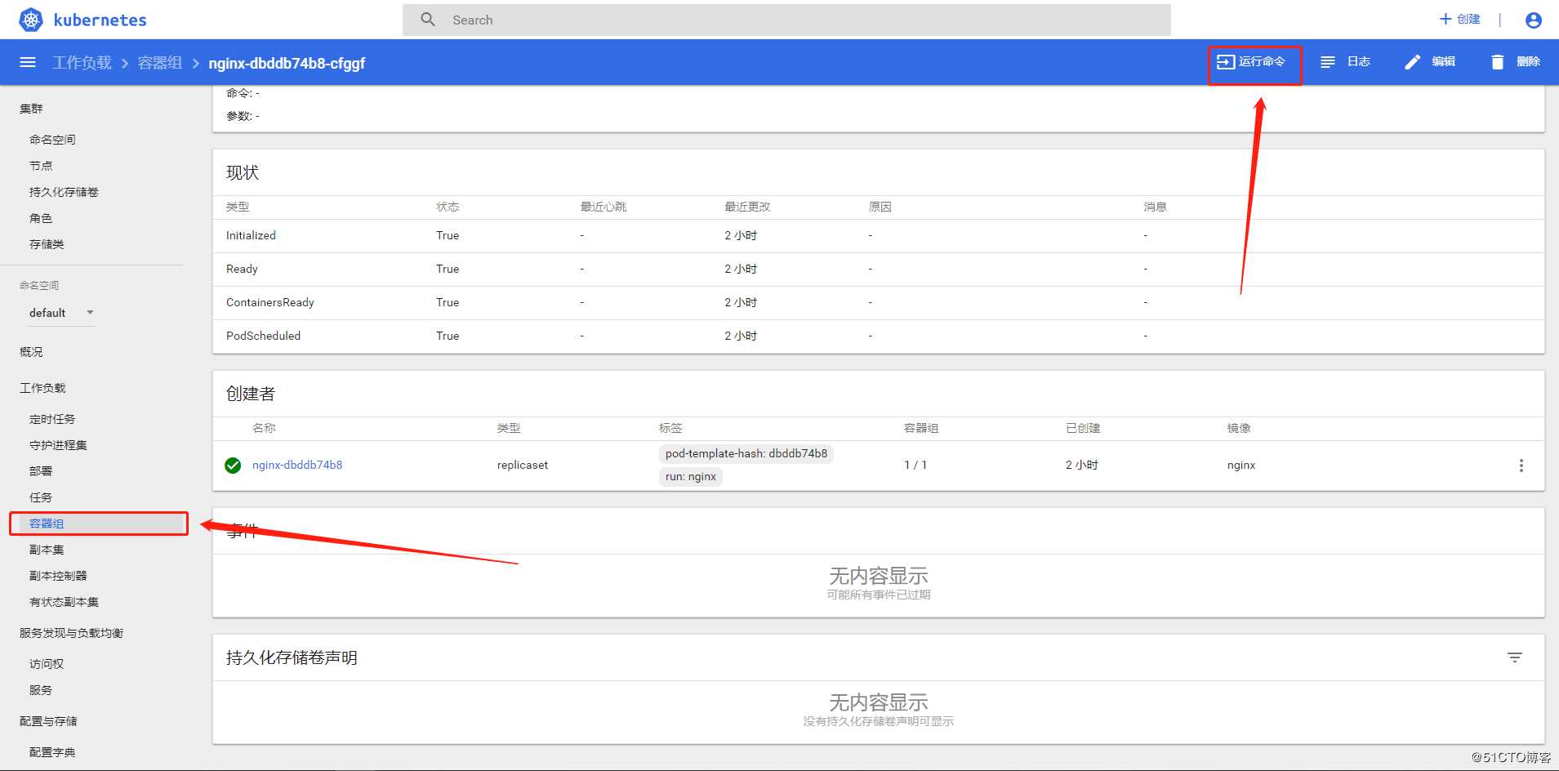Viewport: 1559px width, 771px height.
Task: Open 部署 in the sidebar
Action: tap(41, 471)
